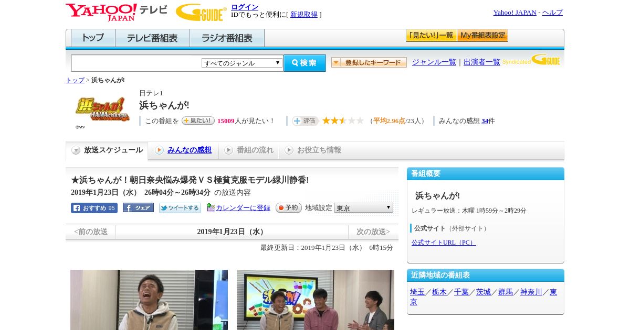The width and height of the screenshot is (630, 330).
Task: Click the red 予約 button
Action: (289, 207)
